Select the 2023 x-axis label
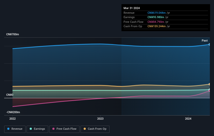 pos(100,119)
